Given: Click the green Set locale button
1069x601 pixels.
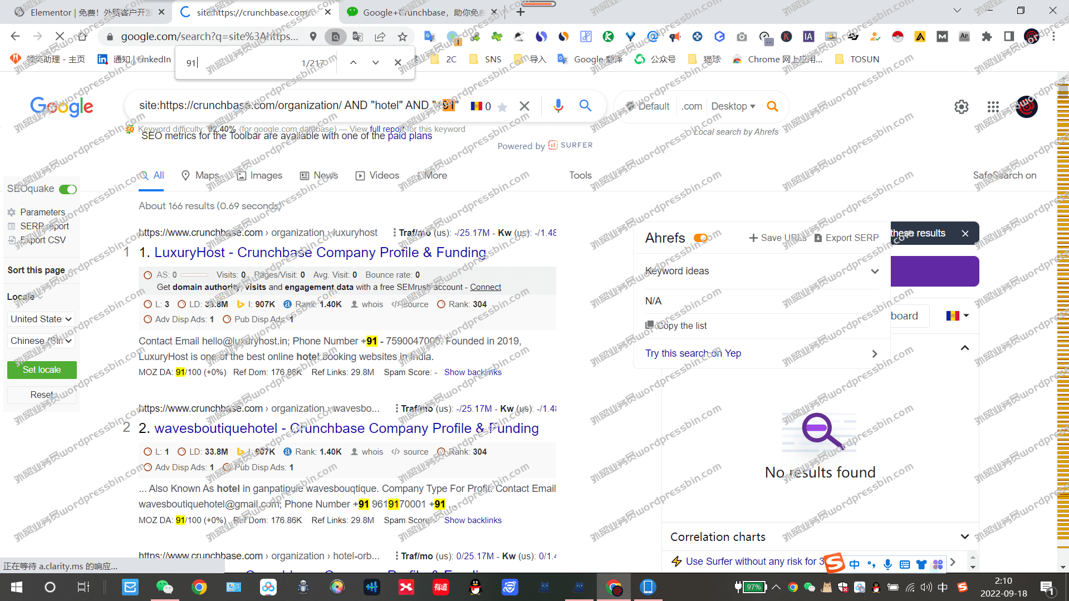Looking at the screenshot, I should 42,370.
